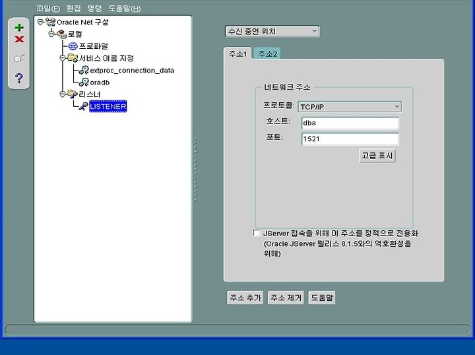Open help via question mark icon

[18, 78]
